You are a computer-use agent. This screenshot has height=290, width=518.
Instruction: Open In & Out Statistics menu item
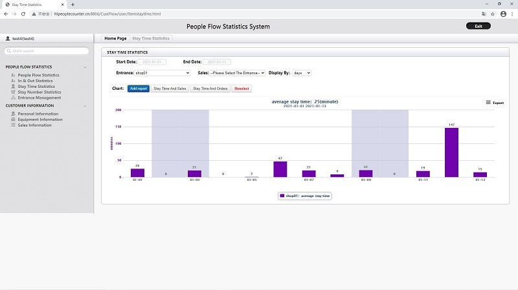35,81
